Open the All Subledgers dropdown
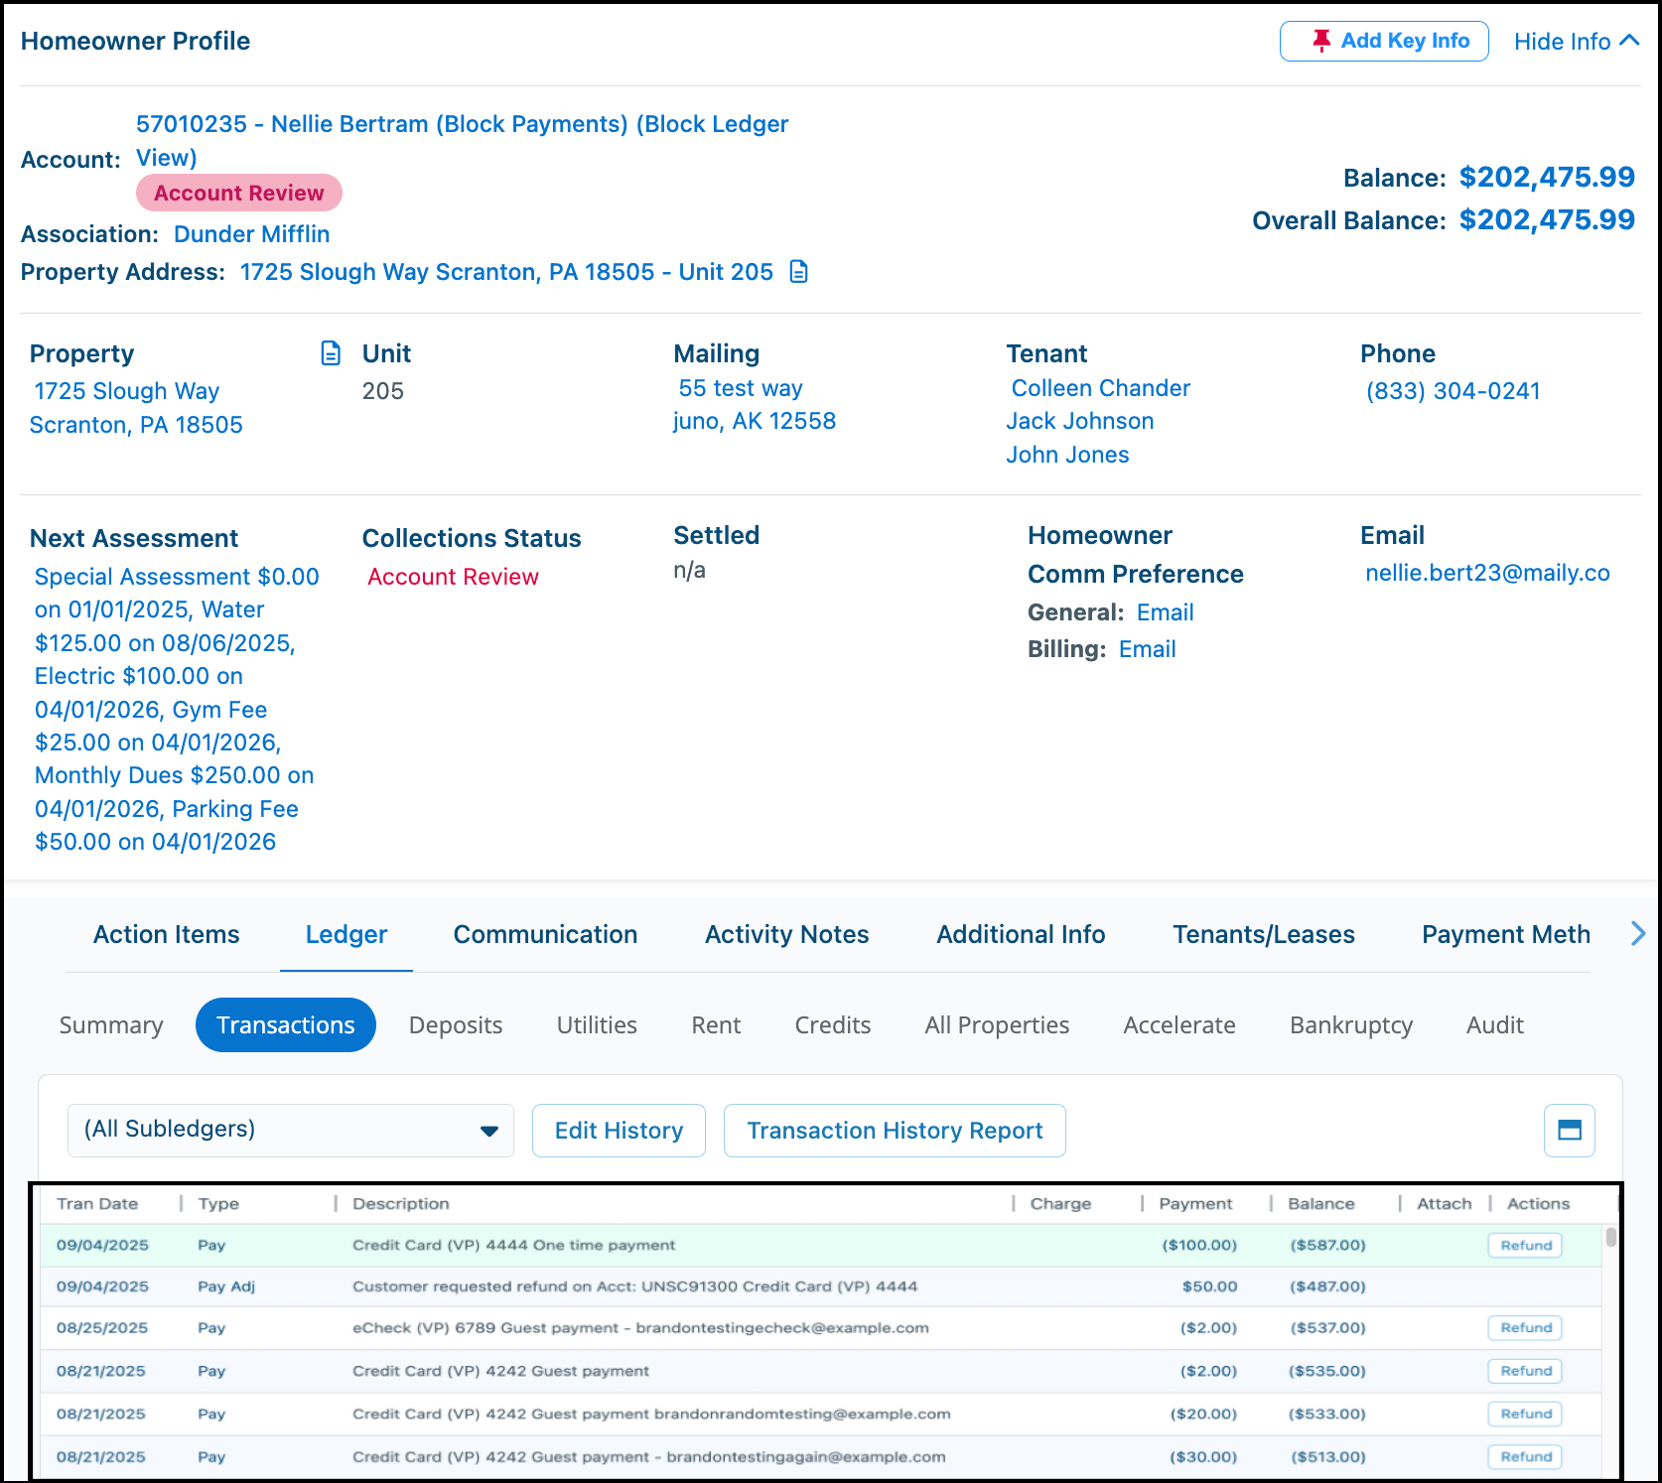The height and width of the screenshot is (1483, 1662). [x=291, y=1130]
